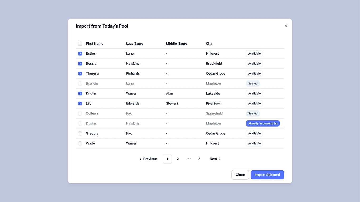Viewport: 360px width, 202px height.
Task: Click the Already in current list badge
Action: point(263,124)
